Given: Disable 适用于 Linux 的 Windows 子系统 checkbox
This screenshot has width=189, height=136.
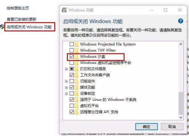Looking at the screenshot, I should tap(72, 100).
